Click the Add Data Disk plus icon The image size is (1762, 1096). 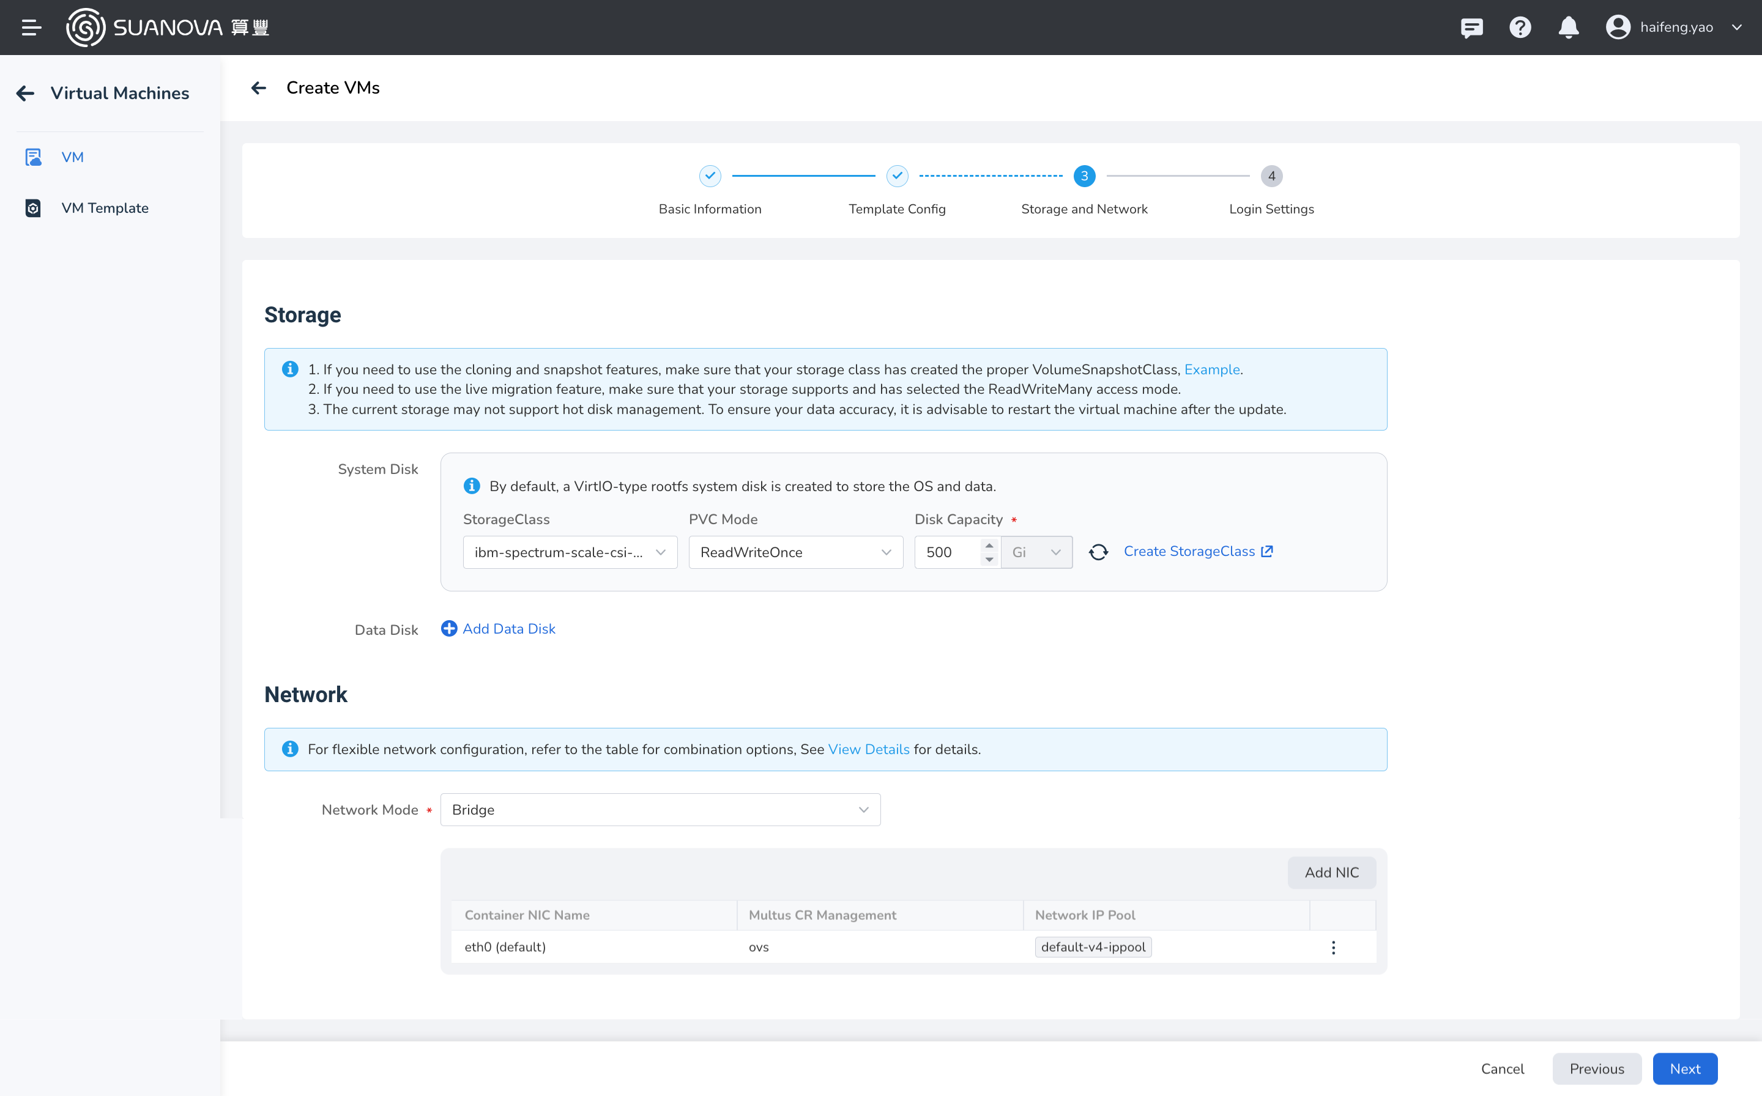click(449, 629)
